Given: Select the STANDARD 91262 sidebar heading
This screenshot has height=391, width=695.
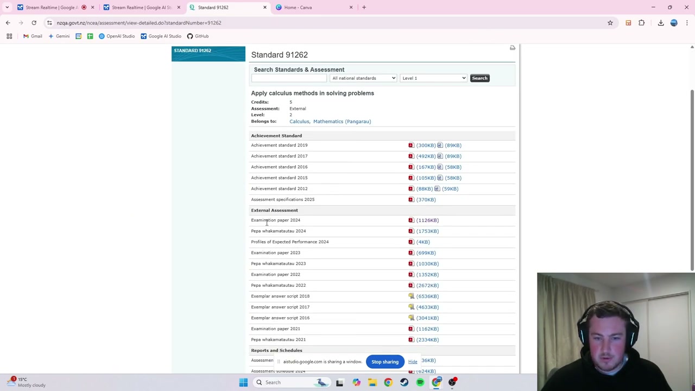Looking at the screenshot, I should pyautogui.click(x=192, y=51).
